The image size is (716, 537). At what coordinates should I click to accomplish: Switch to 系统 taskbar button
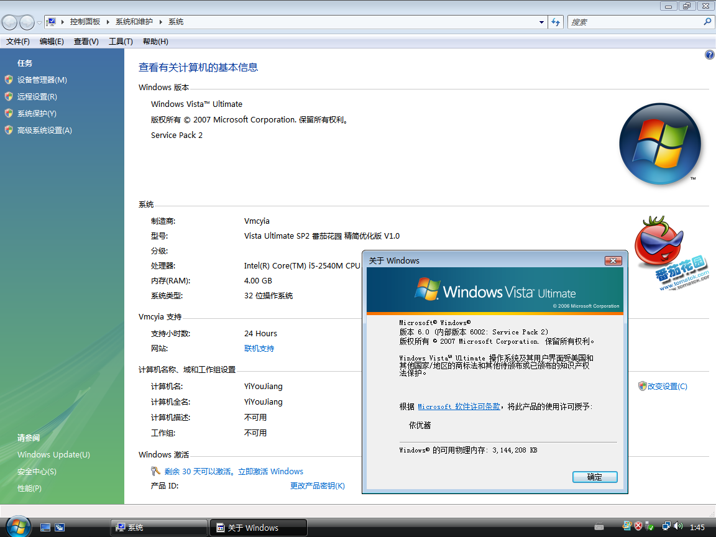(x=159, y=528)
